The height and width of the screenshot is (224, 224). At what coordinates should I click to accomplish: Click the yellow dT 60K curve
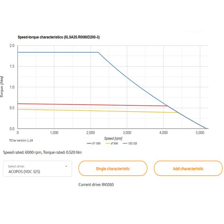(x=93, y=111)
